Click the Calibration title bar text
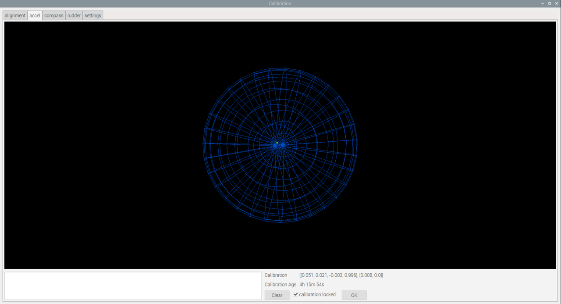Image resolution: width=561 pixels, height=304 pixels. click(x=280, y=4)
